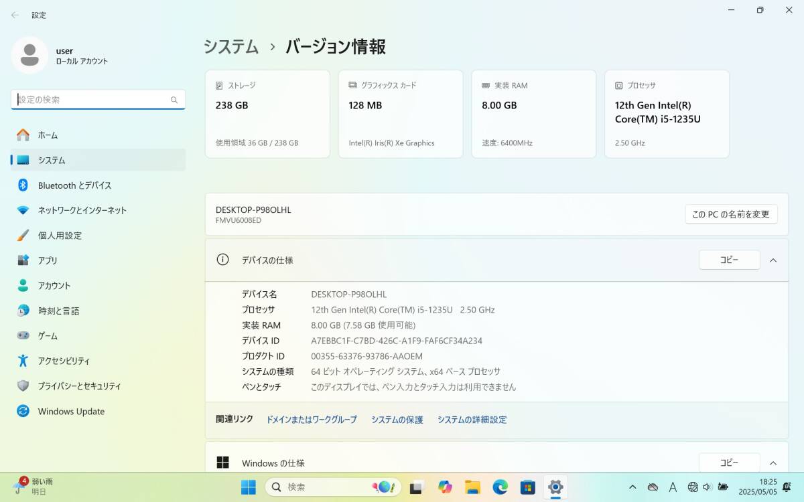Click the ホーム house icon in sidebar
This screenshot has height=502, width=804.
click(x=23, y=135)
